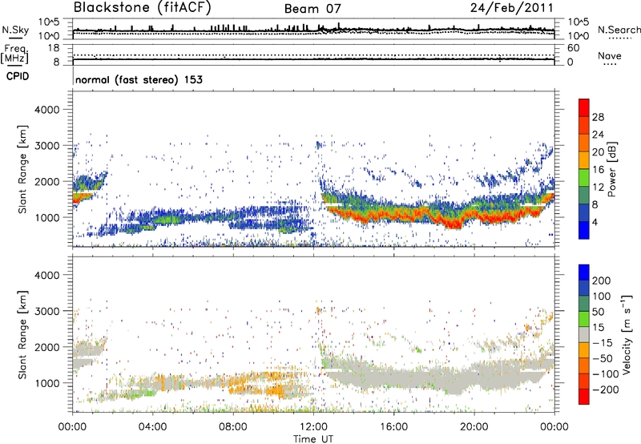Click the Beam 07 label
Screen dimensions: 641x444
pos(312,9)
